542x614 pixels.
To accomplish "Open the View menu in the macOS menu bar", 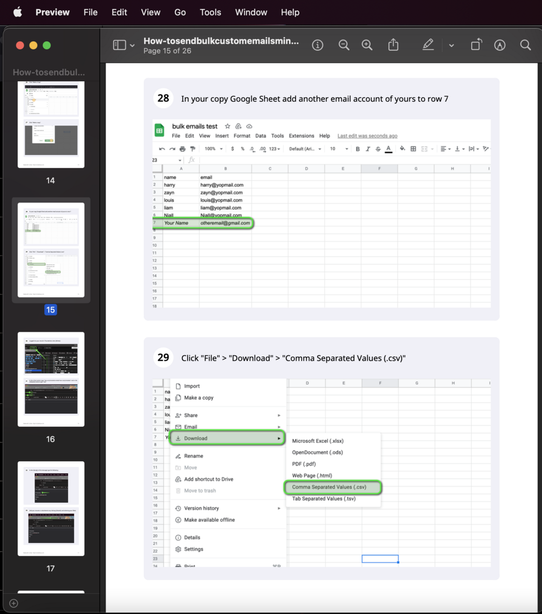I will click(x=150, y=12).
